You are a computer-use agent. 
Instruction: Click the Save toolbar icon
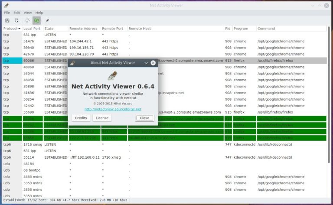click(x=7, y=20)
